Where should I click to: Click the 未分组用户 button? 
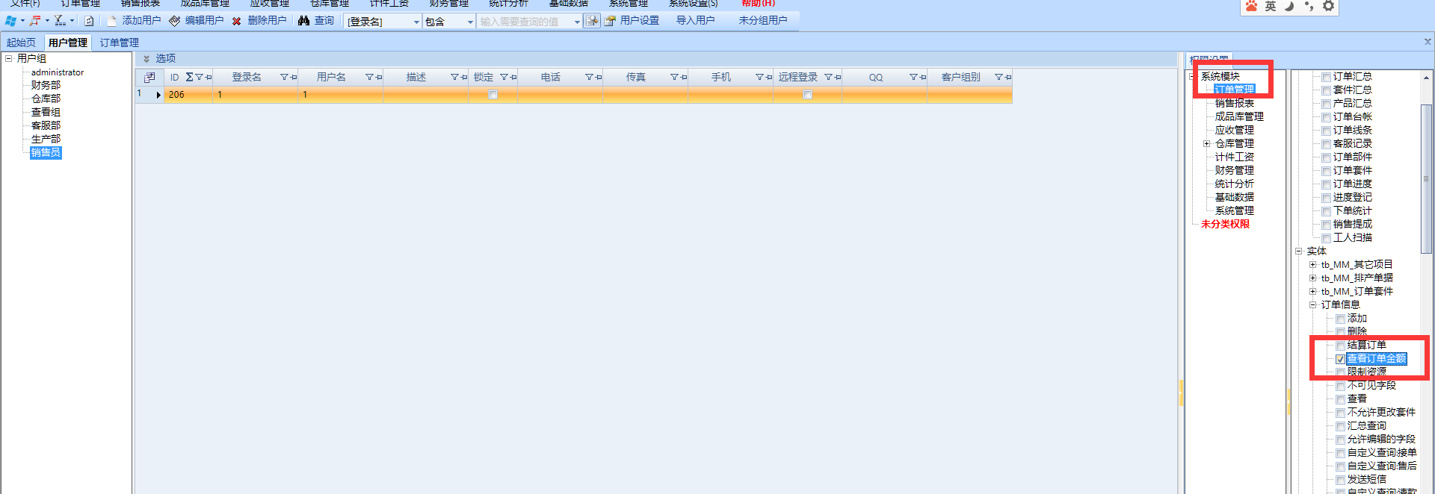pos(762,21)
